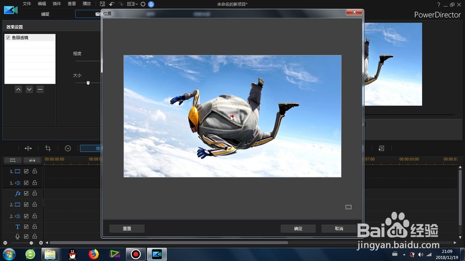Move effect up with the up chevron
This screenshot has height=261, width=465.
[19, 90]
